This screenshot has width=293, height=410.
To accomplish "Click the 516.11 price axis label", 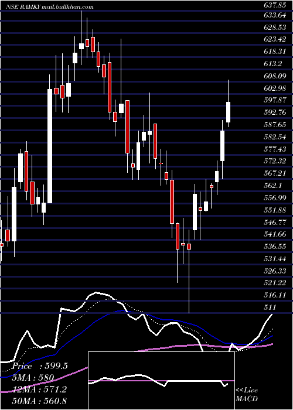I will pyautogui.click(x=275, y=295).
